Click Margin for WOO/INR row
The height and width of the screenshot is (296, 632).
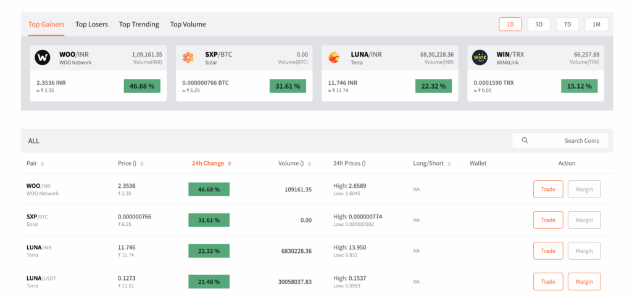584,189
